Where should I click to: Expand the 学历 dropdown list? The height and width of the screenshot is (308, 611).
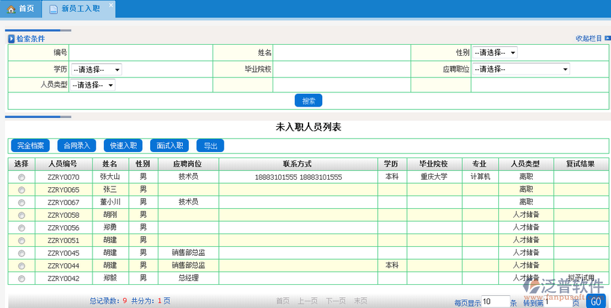[x=96, y=69]
